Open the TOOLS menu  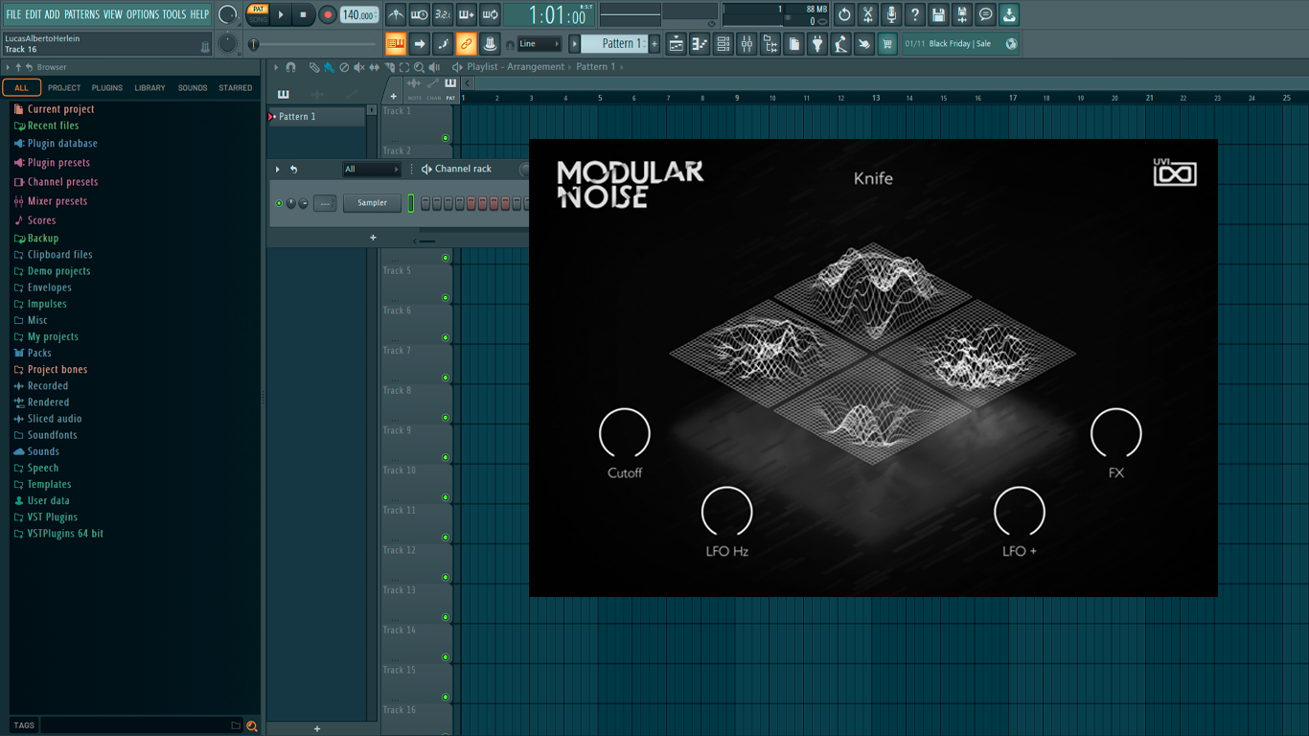pos(174,14)
